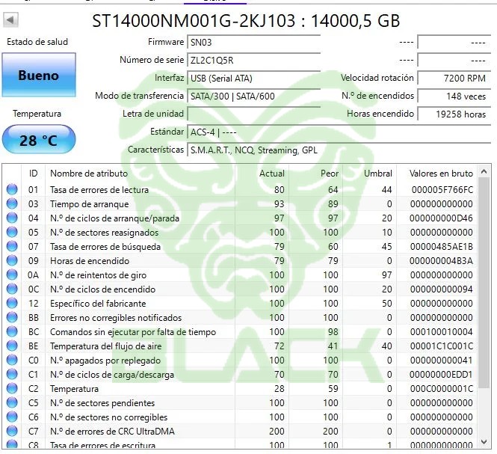The height and width of the screenshot is (454, 497).
Task: Click status orb for sectores pendientes
Action: coord(12,403)
